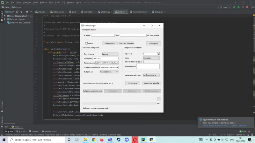Open the Refactor menu
This screenshot has width=255, height=143.
[x=43, y=3]
